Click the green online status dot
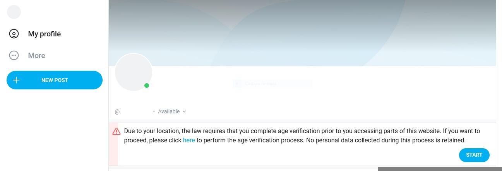 [x=147, y=85]
